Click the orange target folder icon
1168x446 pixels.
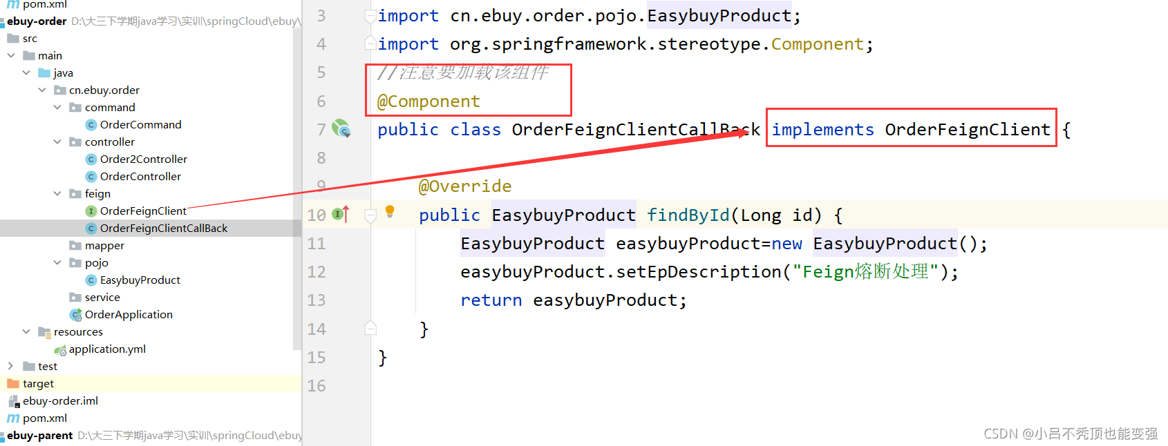coord(13,383)
